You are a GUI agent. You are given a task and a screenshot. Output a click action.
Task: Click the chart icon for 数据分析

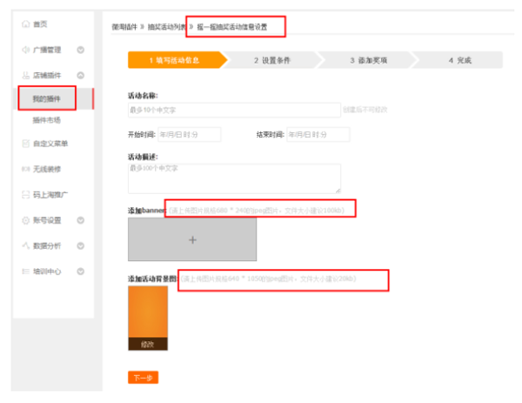(25, 245)
